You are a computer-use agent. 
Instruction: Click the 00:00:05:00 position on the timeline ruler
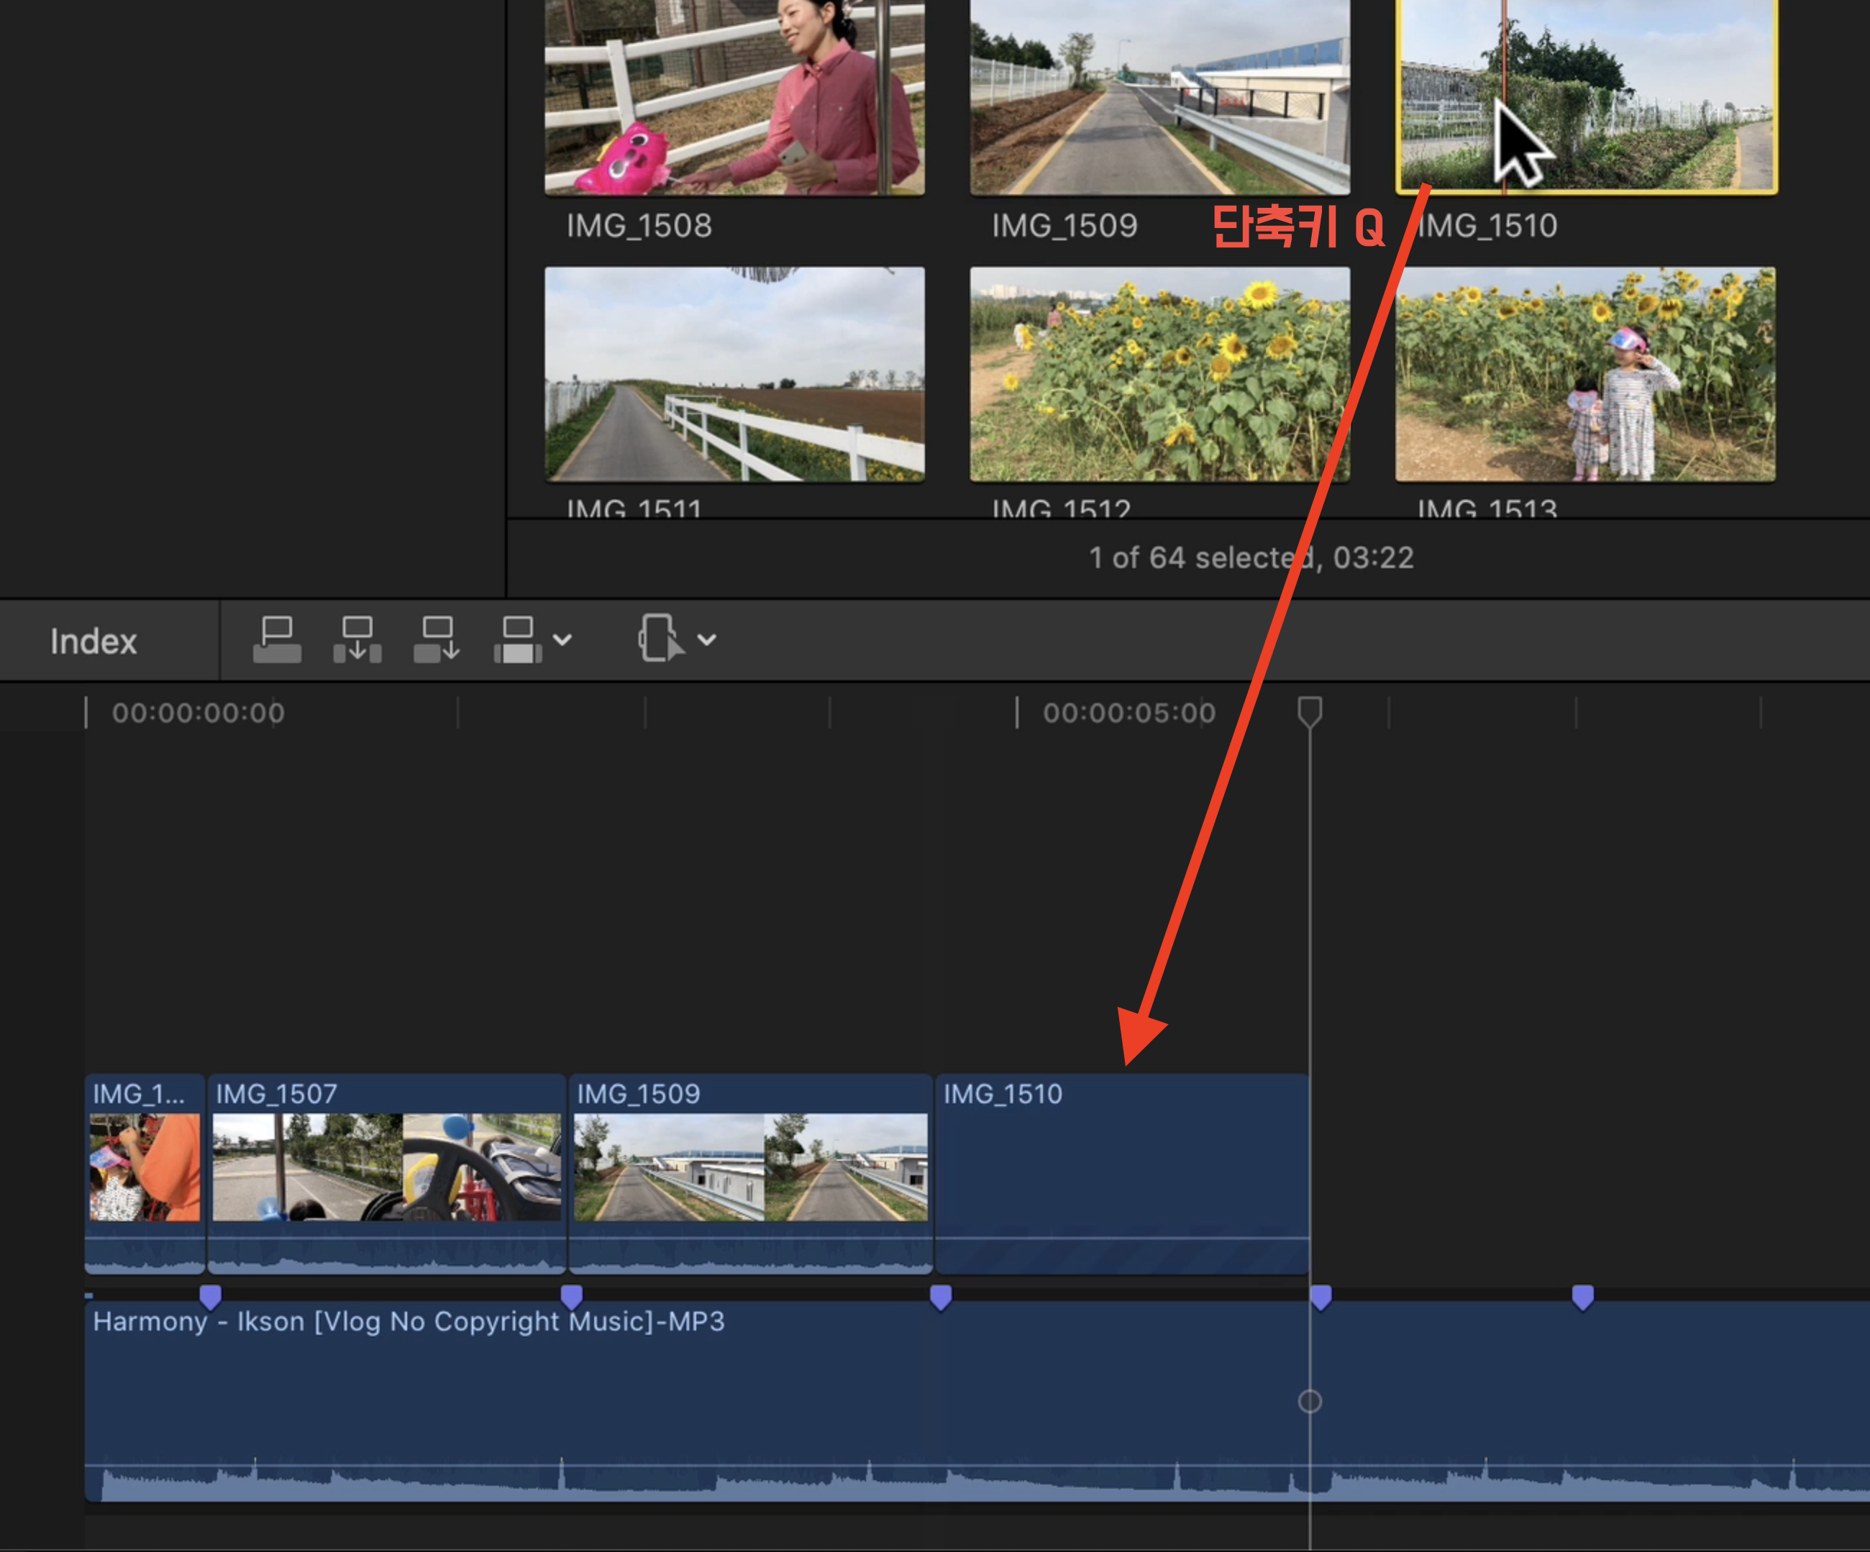pos(1017,713)
